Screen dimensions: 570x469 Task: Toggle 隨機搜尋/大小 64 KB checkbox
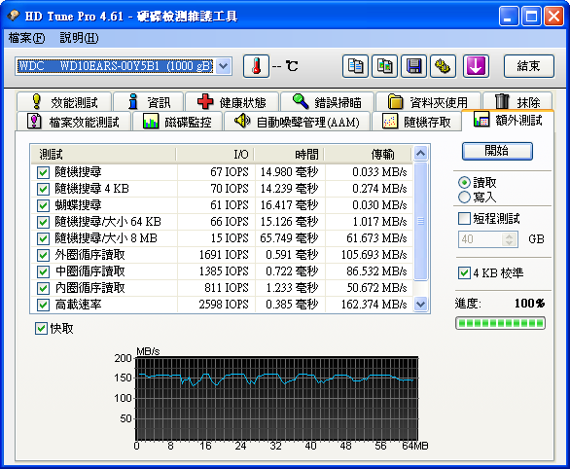tap(43, 222)
